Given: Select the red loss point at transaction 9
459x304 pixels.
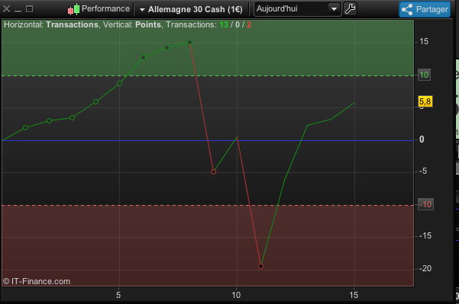Looking at the screenshot, I should click(x=213, y=171).
